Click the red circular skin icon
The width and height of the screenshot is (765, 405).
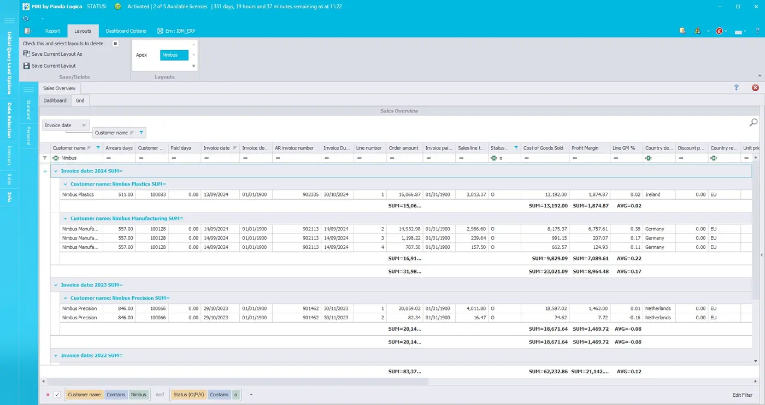point(719,31)
